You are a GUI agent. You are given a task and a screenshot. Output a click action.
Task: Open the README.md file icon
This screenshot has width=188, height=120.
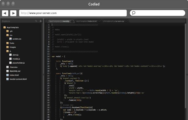tap(8, 71)
